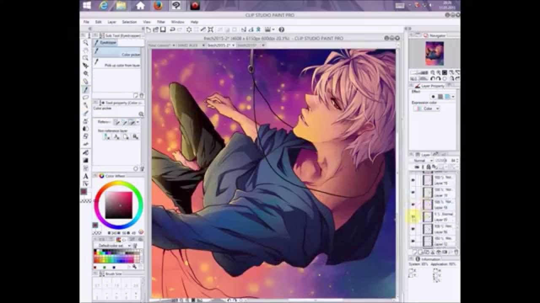
Task: Click Navigator zoom slider
Action: (x=420, y=73)
